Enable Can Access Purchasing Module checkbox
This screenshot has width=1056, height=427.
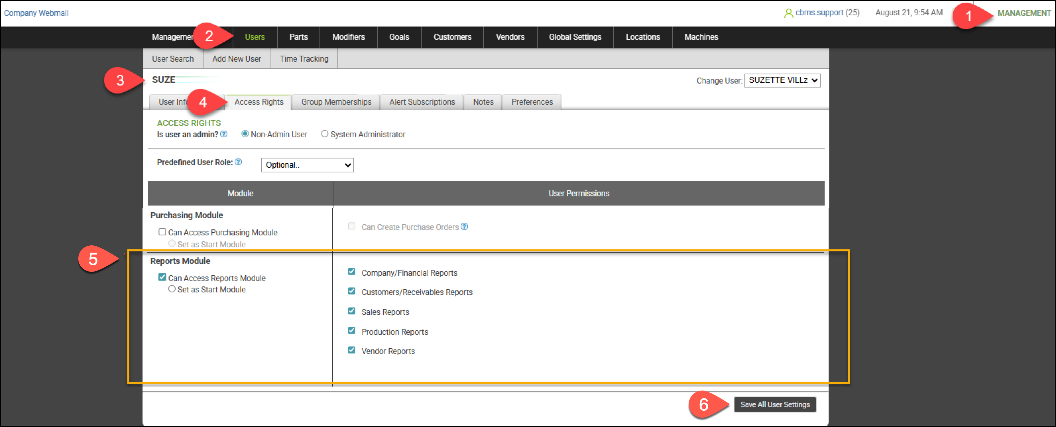coord(162,232)
